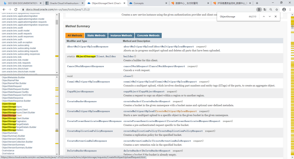Open the commitMultipartUpload method link
Image resolution: width=294 pixels, height=159 pixels.
[x=139, y=82]
